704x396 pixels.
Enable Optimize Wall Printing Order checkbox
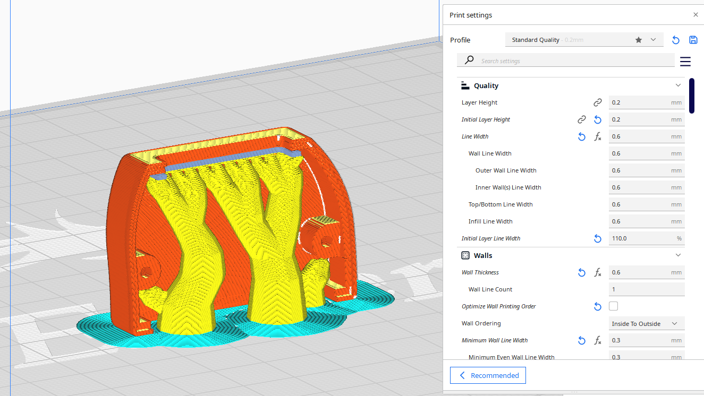click(614, 306)
